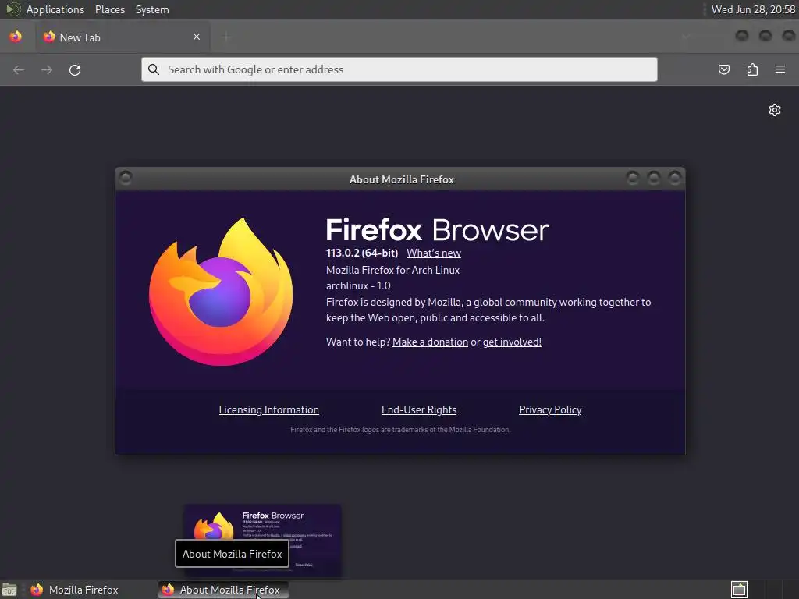Click the version text 113.0.2 (64-bit)
Screen dimensions: 799x599
pyautogui.click(x=362, y=253)
